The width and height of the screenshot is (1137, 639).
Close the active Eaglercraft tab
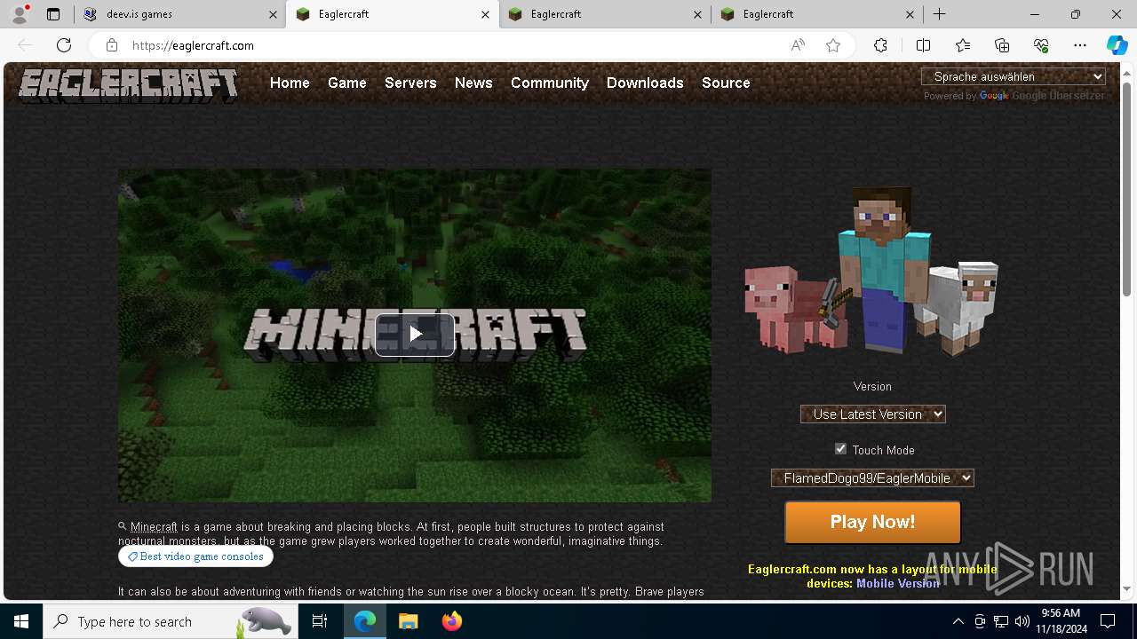[485, 14]
